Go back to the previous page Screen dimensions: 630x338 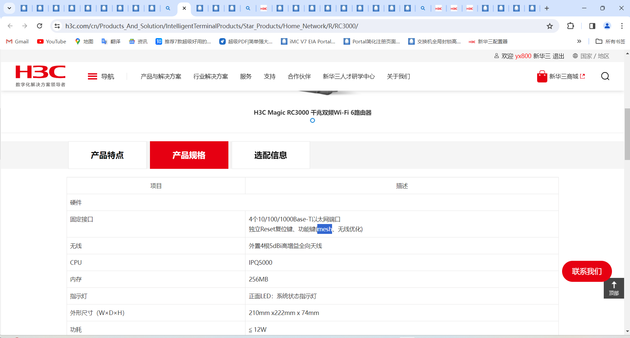click(x=10, y=26)
